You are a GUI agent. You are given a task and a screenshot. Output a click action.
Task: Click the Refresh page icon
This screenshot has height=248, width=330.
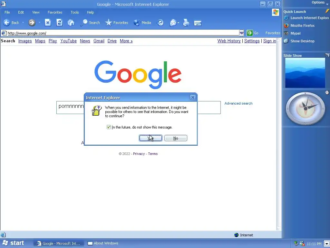click(x=59, y=23)
